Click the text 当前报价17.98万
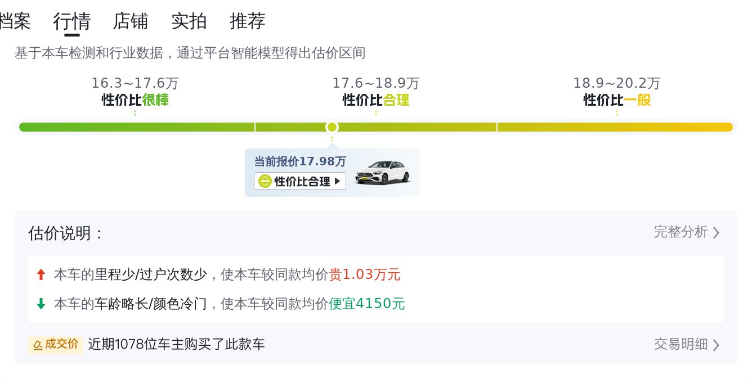This screenshot has width=752, height=379. (x=300, y=162)
